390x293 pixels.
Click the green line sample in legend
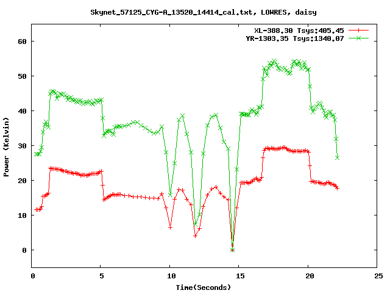359,38
